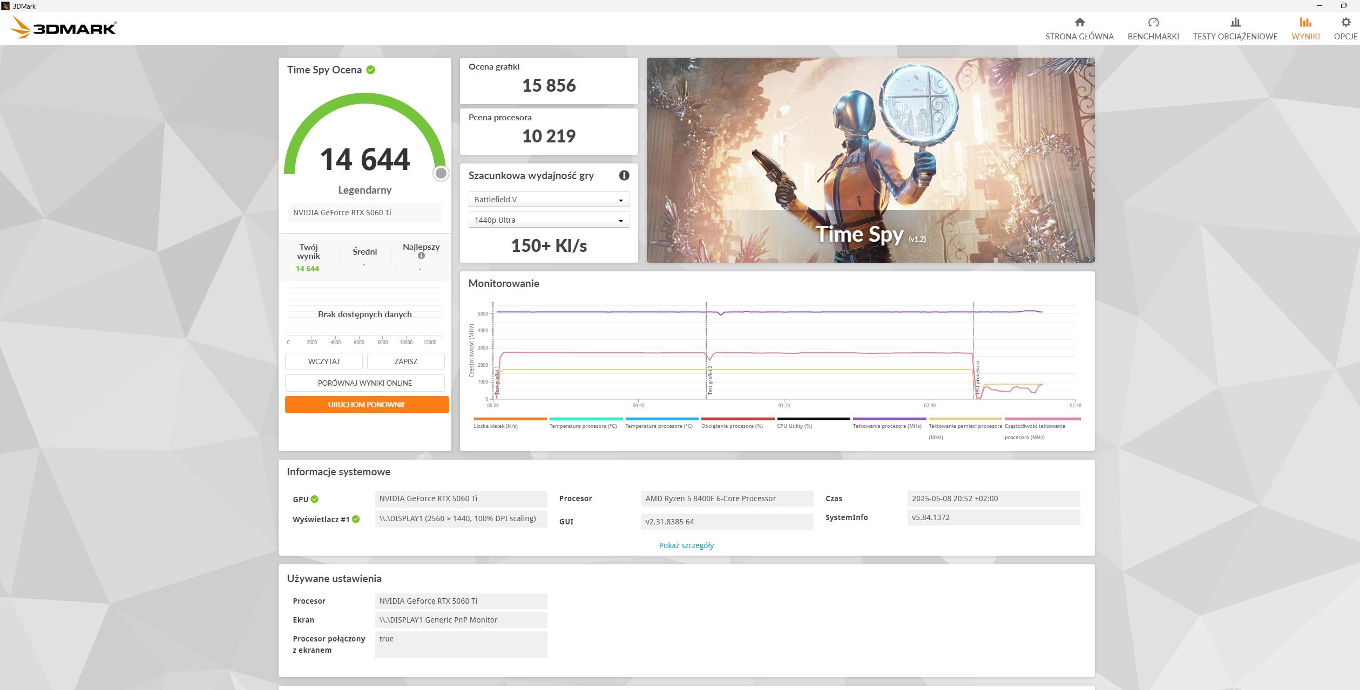Screen dimensions: 1360x690
Task: Open the 1440p Ultra resolution dropdown
Action: 549,220
